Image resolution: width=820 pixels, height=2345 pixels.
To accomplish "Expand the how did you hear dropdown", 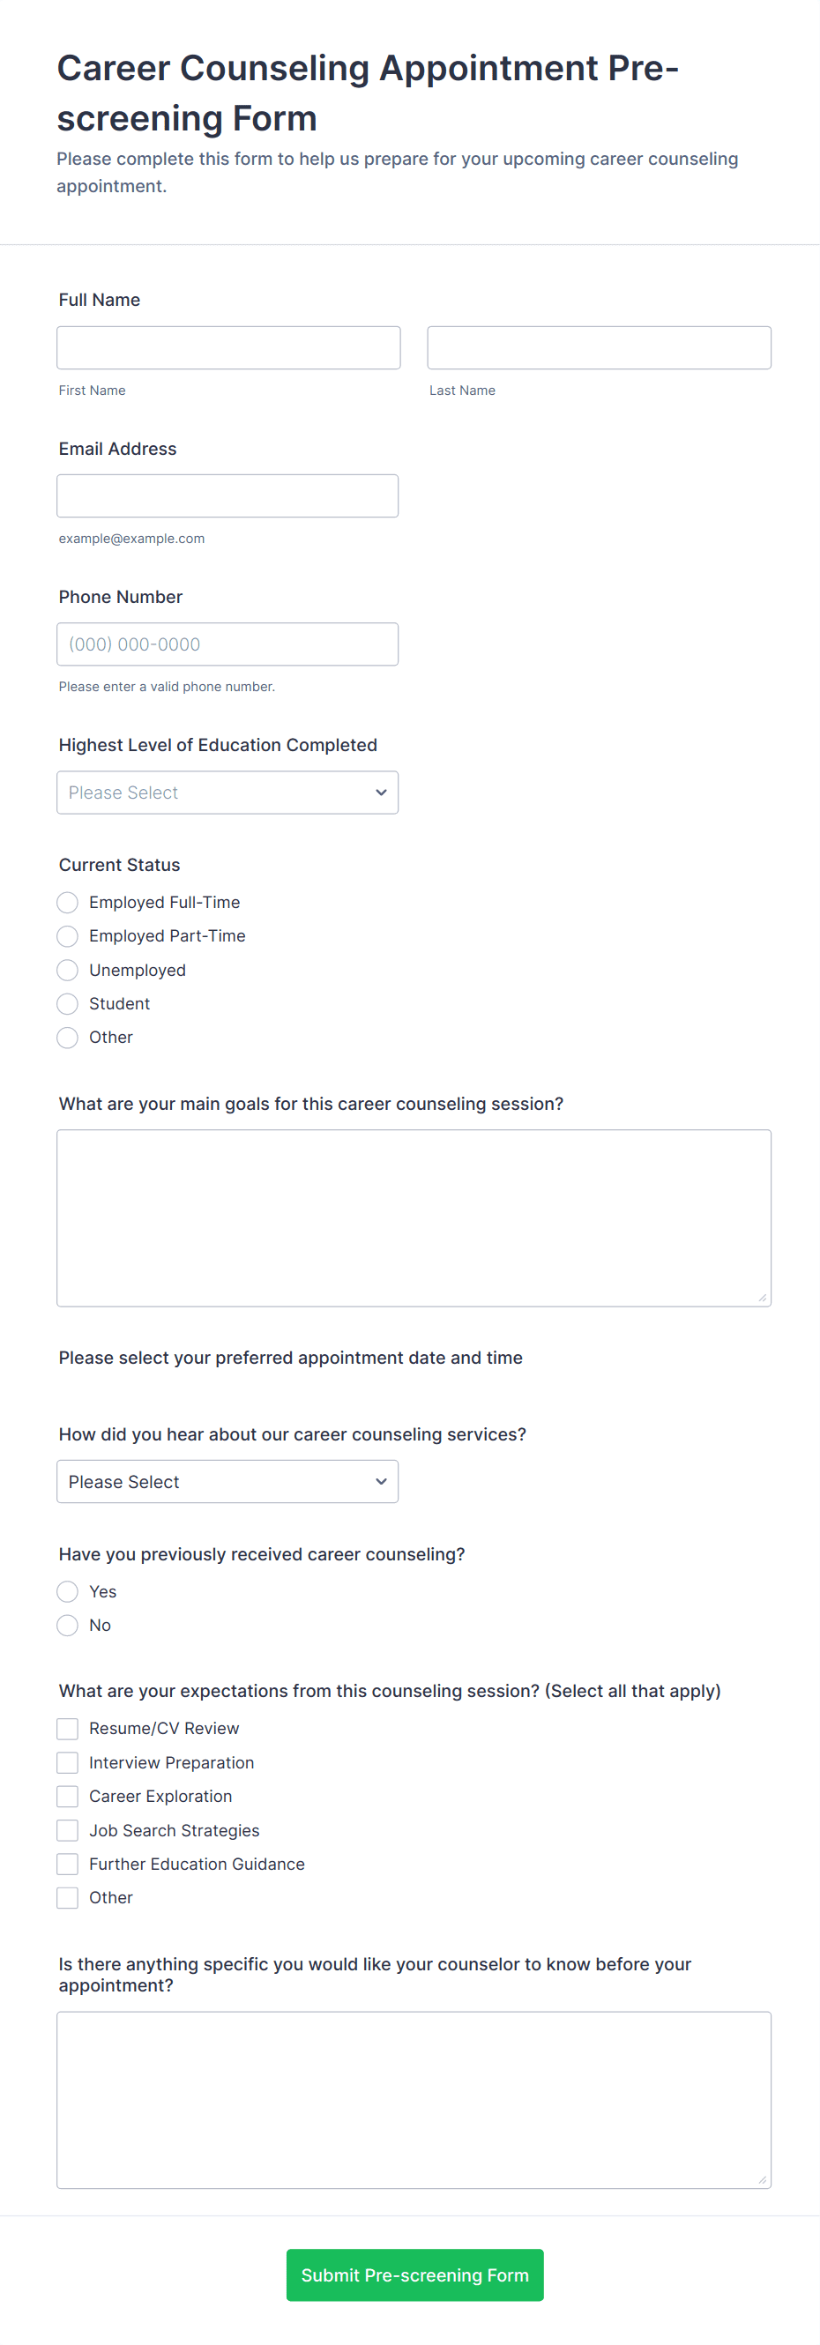I will (x=227, y=1482).
